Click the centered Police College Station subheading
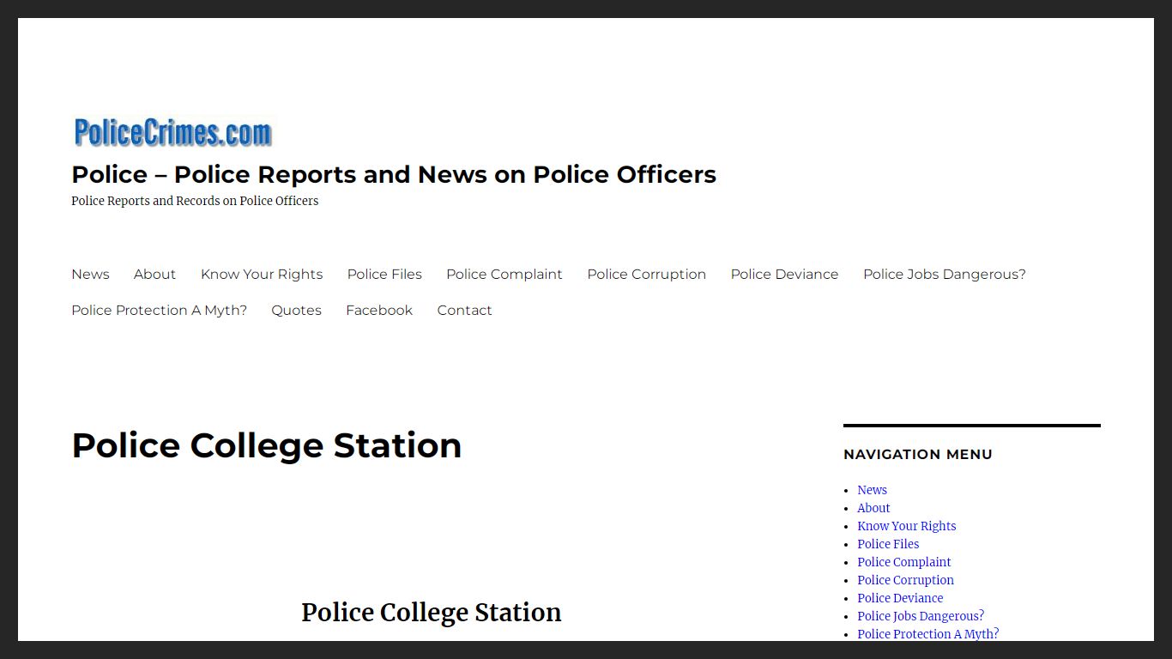 pos(432,613)
